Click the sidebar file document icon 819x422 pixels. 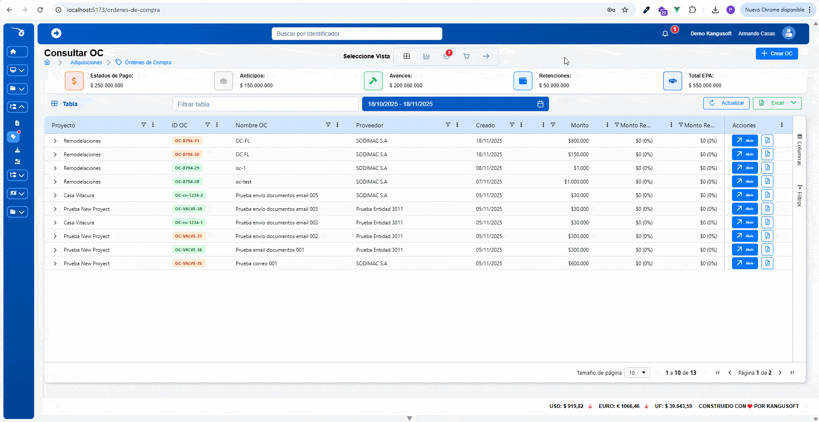(17, 123)
